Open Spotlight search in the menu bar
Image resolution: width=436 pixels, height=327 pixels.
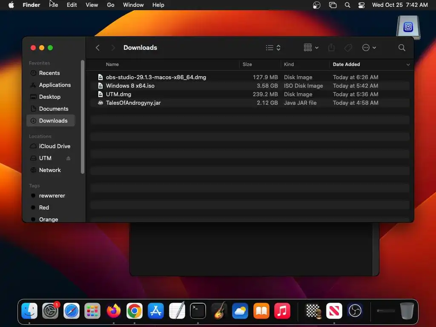click(347, 5)
